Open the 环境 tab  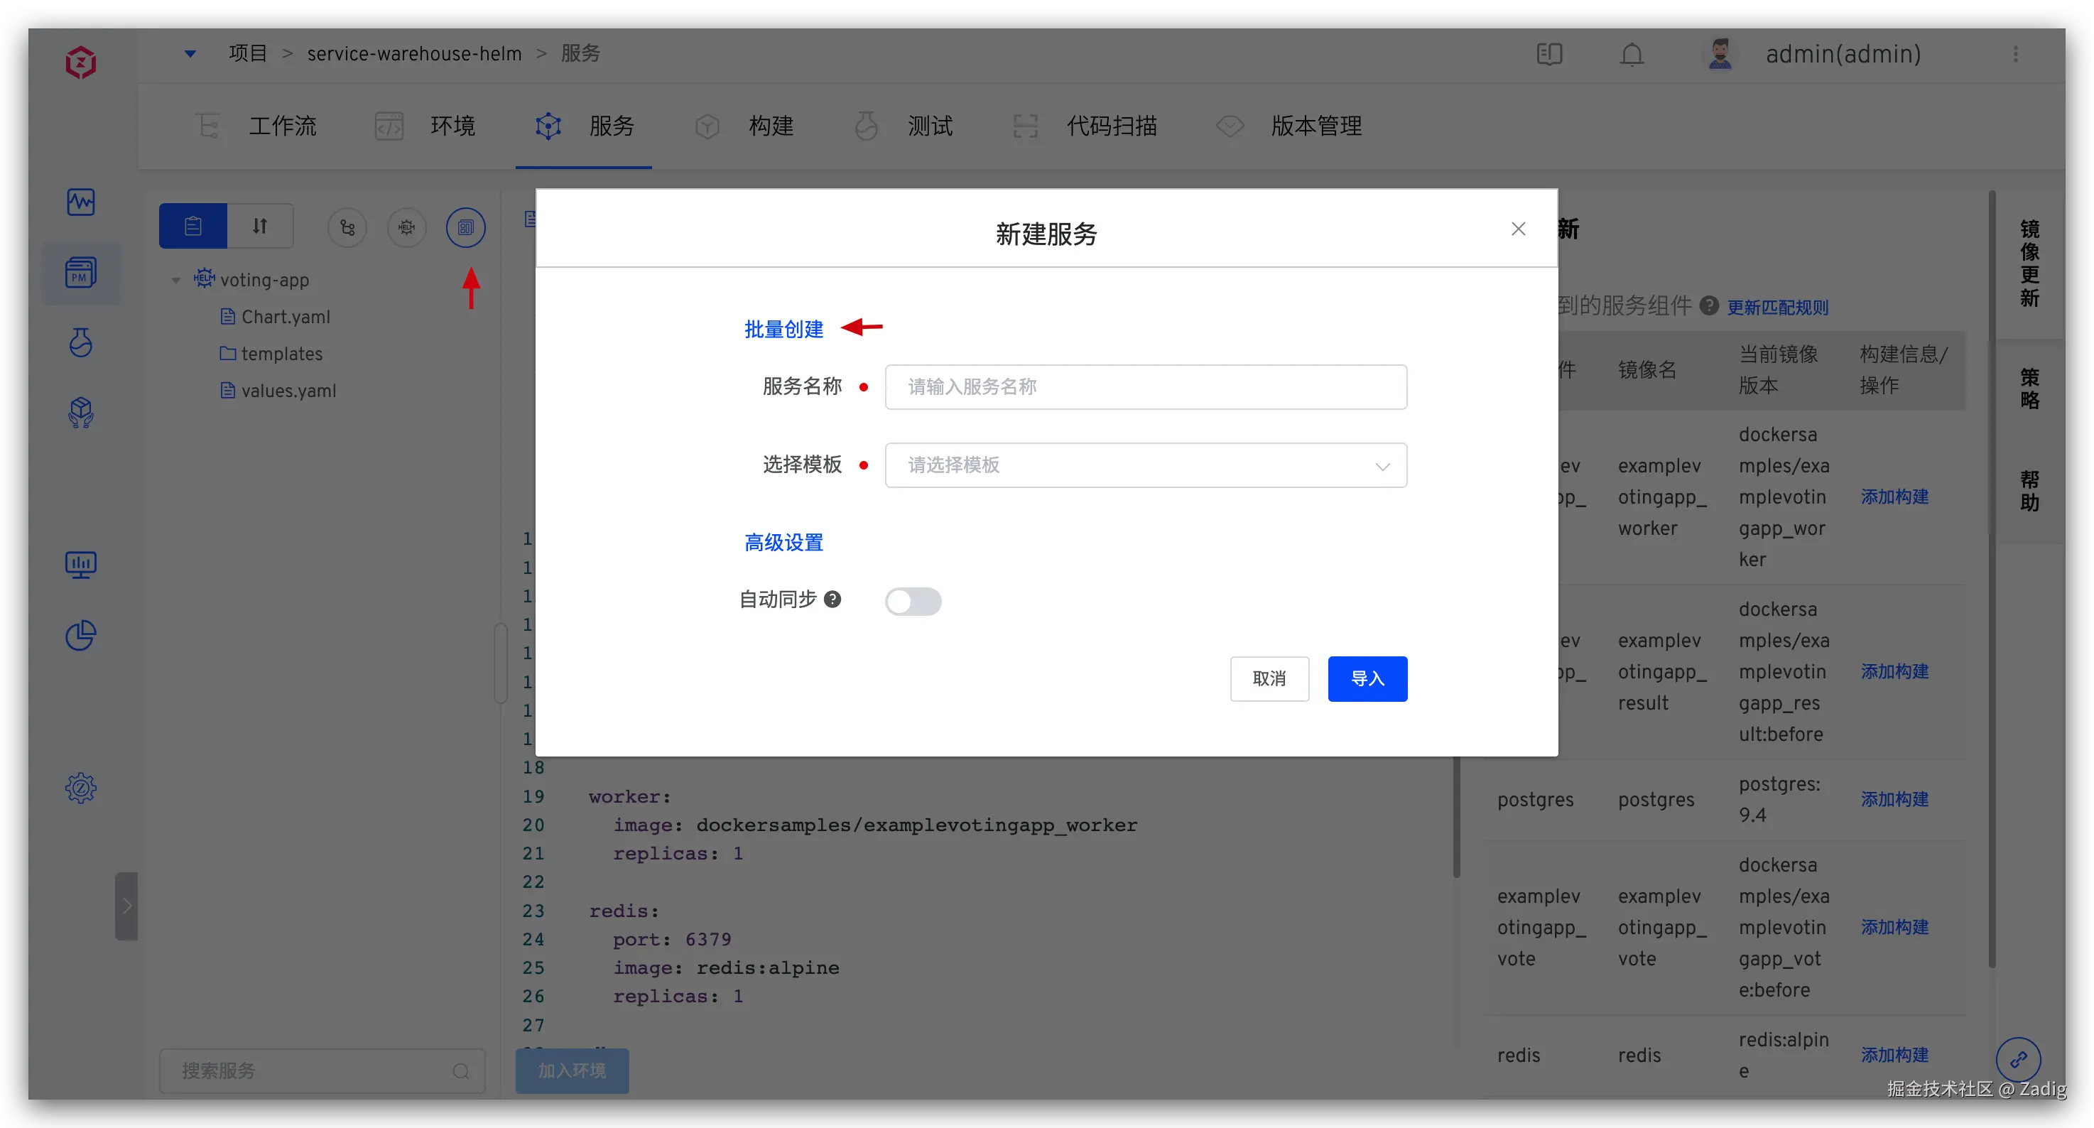click(x=425, y=126)
